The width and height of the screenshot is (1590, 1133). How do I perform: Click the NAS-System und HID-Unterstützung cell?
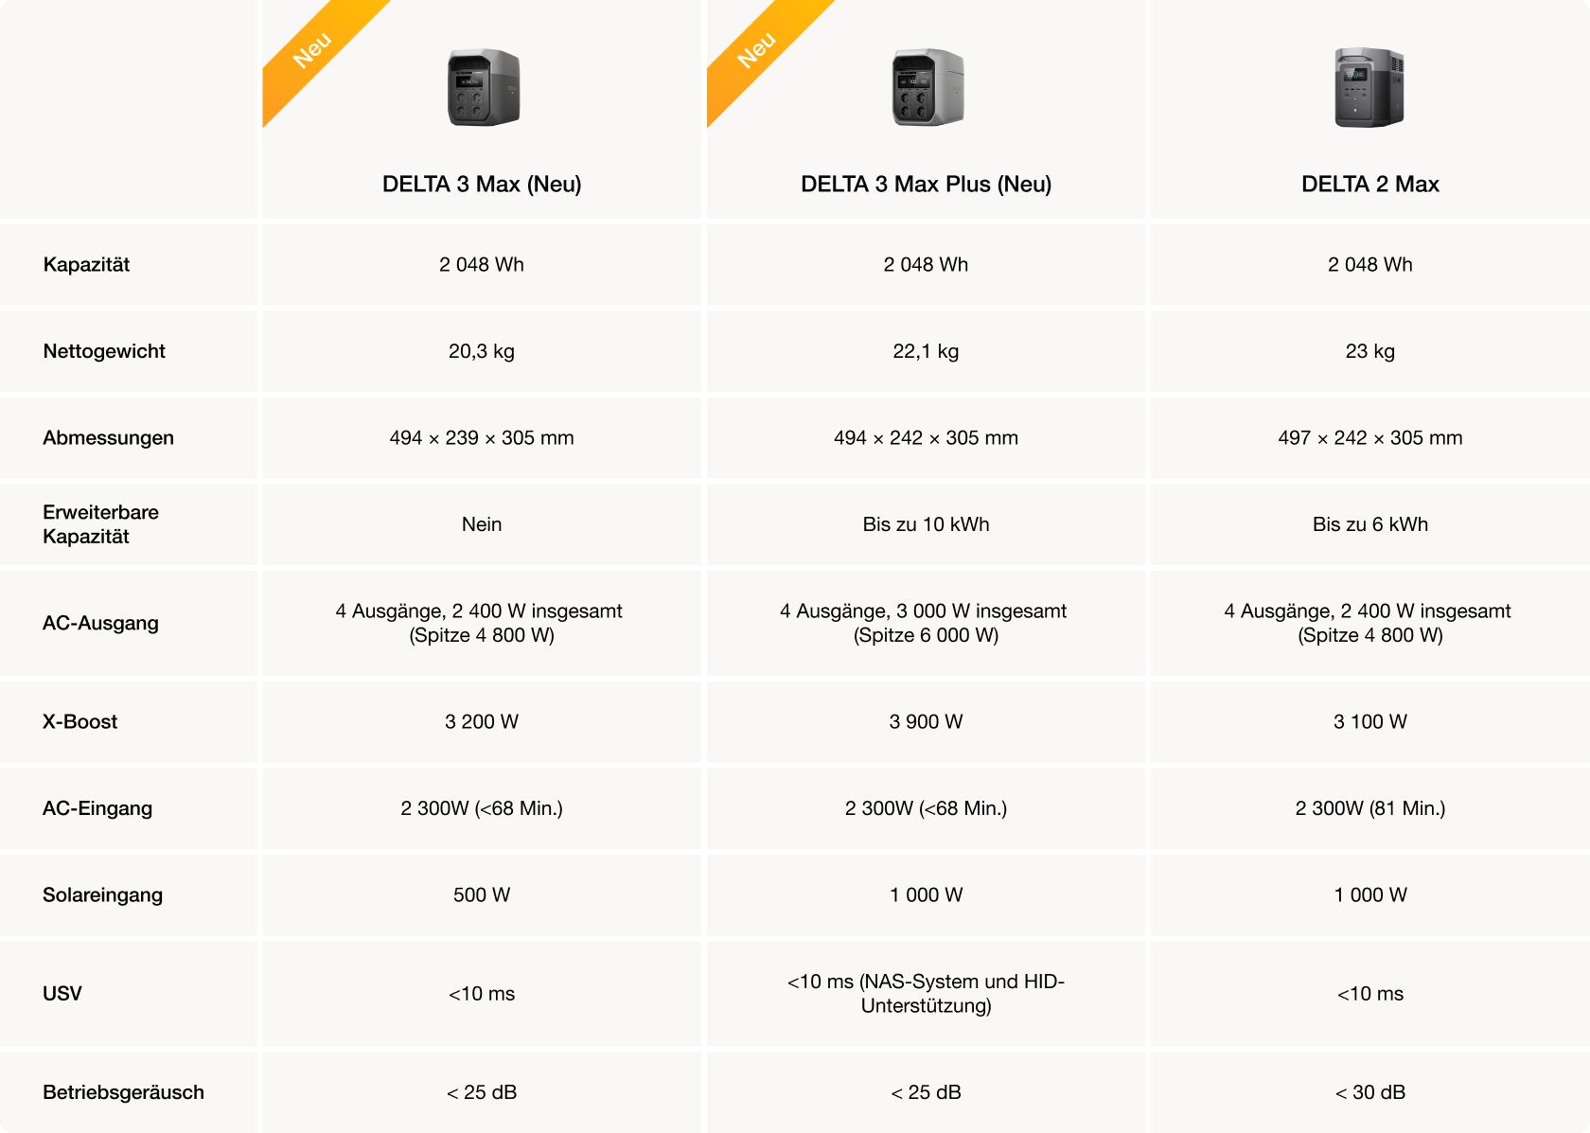[926, 994]
